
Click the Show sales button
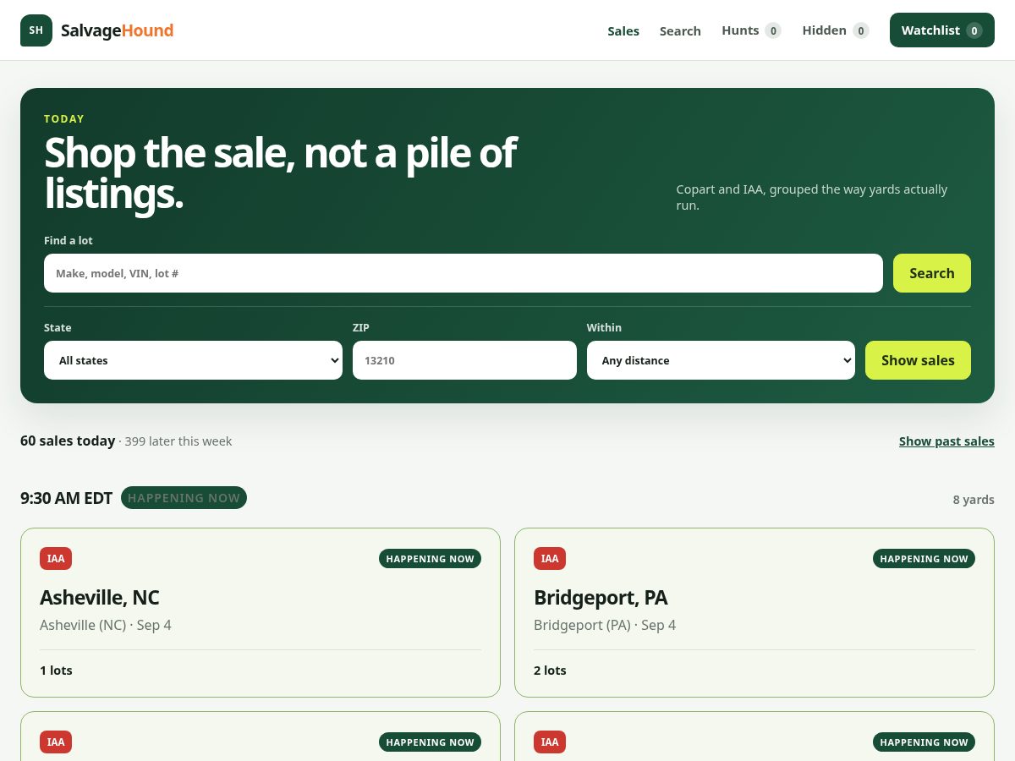point(918,360)
